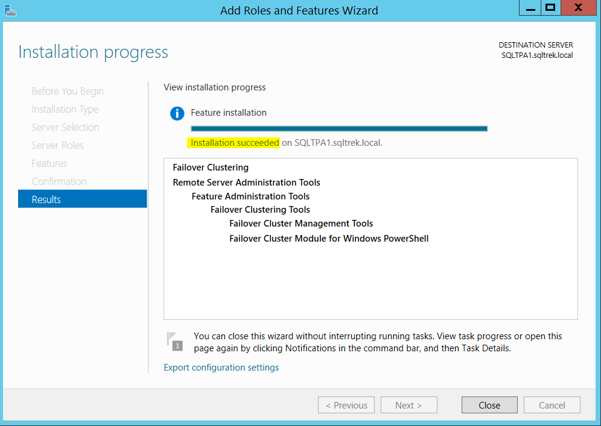The width and height of the screenshot is (601, 426).
Task: Click Failover Clustering Tools entry
Action: coord(260,210)
